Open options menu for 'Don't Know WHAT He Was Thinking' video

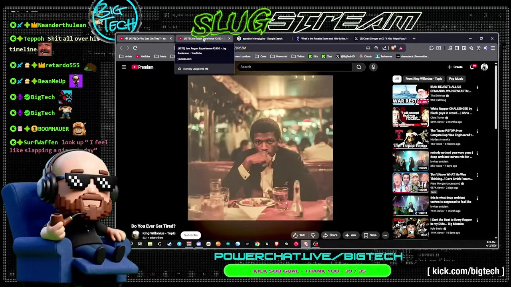pyautogui.click(x=477, y=175)
